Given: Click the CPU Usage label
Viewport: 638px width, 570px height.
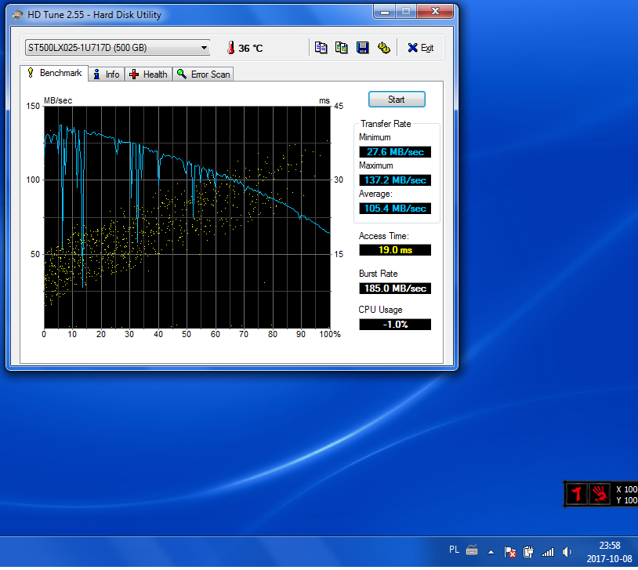Looking at the screenshot, I should [x=380, y=310].
